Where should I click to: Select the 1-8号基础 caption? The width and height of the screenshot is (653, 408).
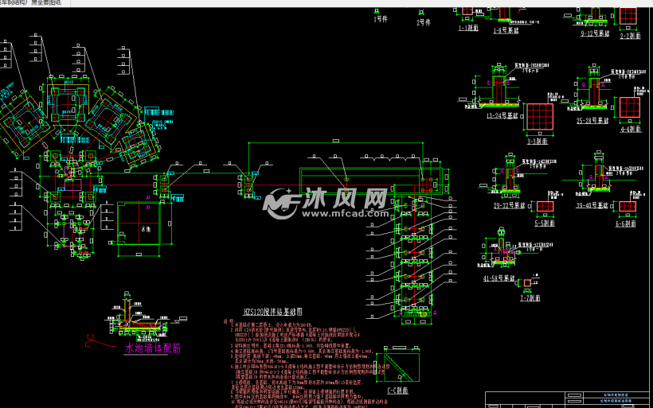(x=506, y=30)
